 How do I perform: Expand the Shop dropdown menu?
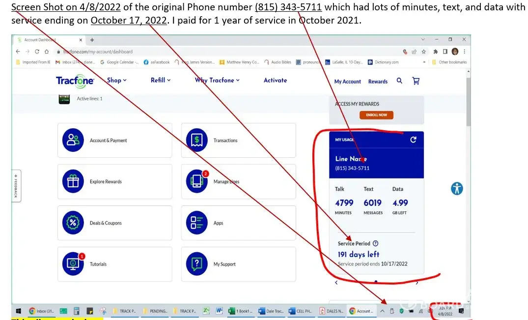pos(116,80)
